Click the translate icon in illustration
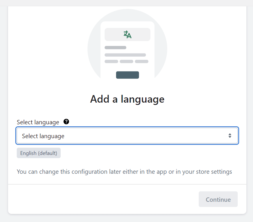 127,34
